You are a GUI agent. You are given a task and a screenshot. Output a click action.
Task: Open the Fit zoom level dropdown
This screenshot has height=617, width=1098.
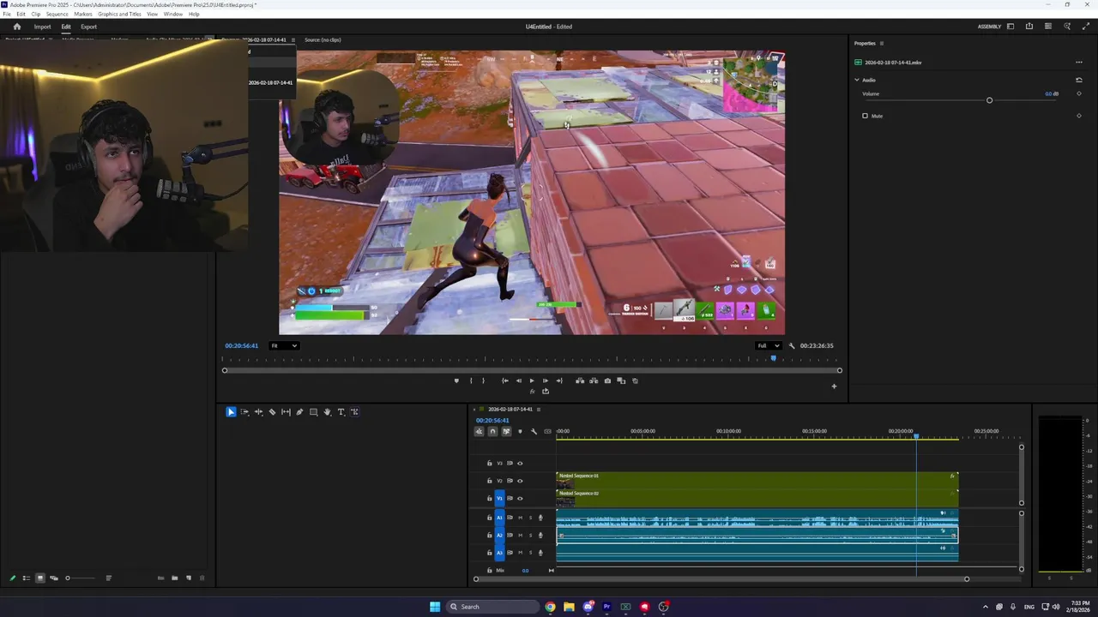coord(284,345)
